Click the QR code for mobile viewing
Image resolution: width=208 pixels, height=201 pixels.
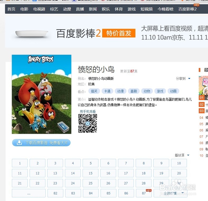[88, 123]
